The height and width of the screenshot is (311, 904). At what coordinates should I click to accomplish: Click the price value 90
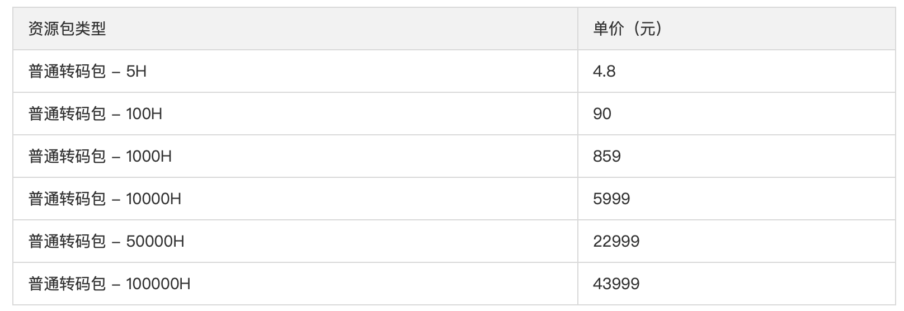602,114
